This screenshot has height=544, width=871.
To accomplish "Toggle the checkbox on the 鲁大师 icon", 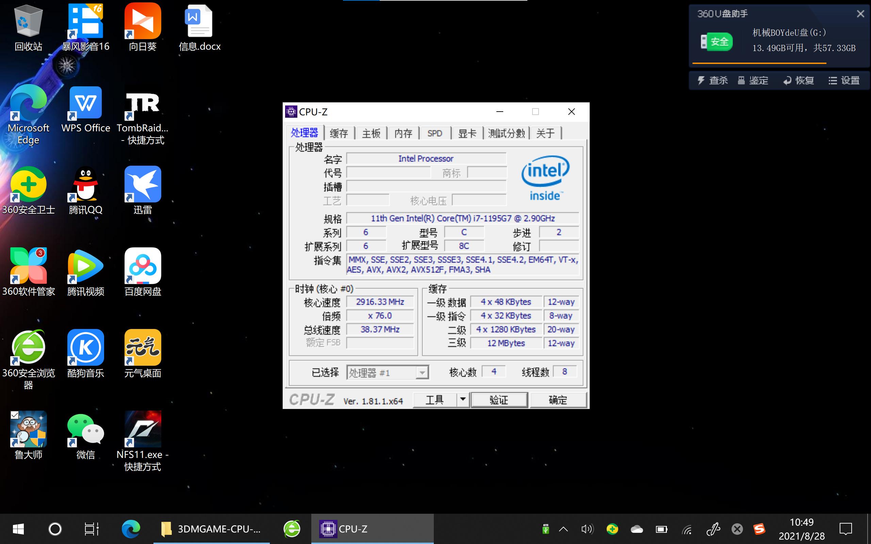I will (x=14, y=415).
